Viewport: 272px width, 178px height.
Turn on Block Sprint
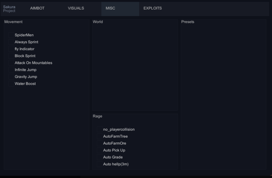point(11,56)
